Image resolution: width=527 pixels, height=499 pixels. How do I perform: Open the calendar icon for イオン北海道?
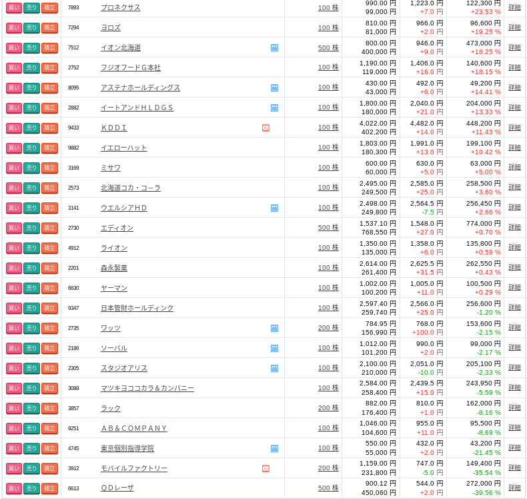[274, 48]
